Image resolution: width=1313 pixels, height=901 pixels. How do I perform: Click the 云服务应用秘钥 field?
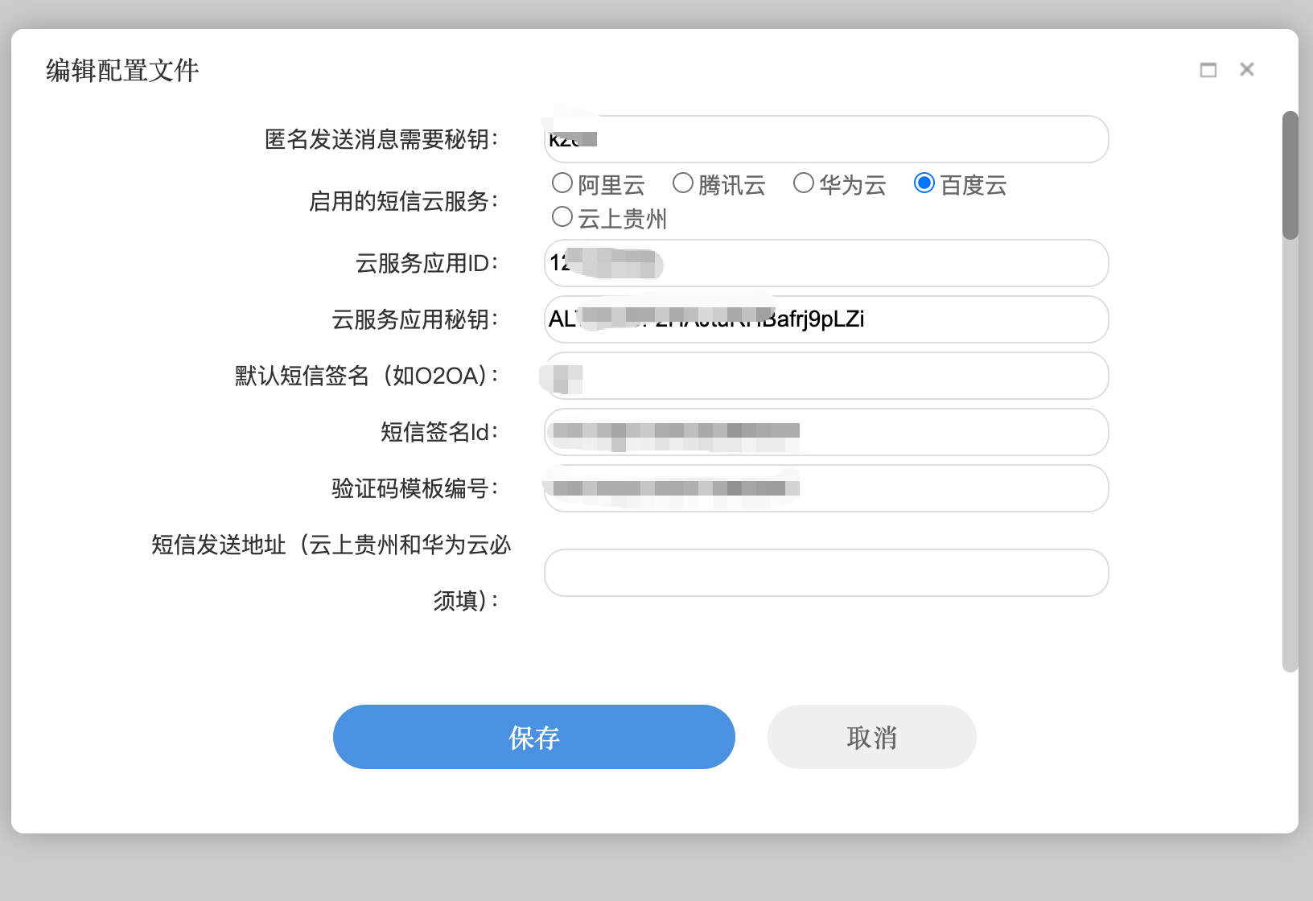click(825, 319)
